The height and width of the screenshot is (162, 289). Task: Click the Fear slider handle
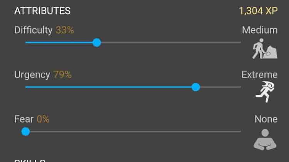pyautogui.click(x=26, y=132)
